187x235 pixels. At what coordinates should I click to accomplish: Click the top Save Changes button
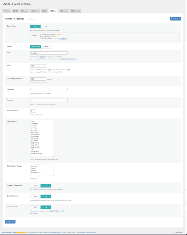pos(175,19)
